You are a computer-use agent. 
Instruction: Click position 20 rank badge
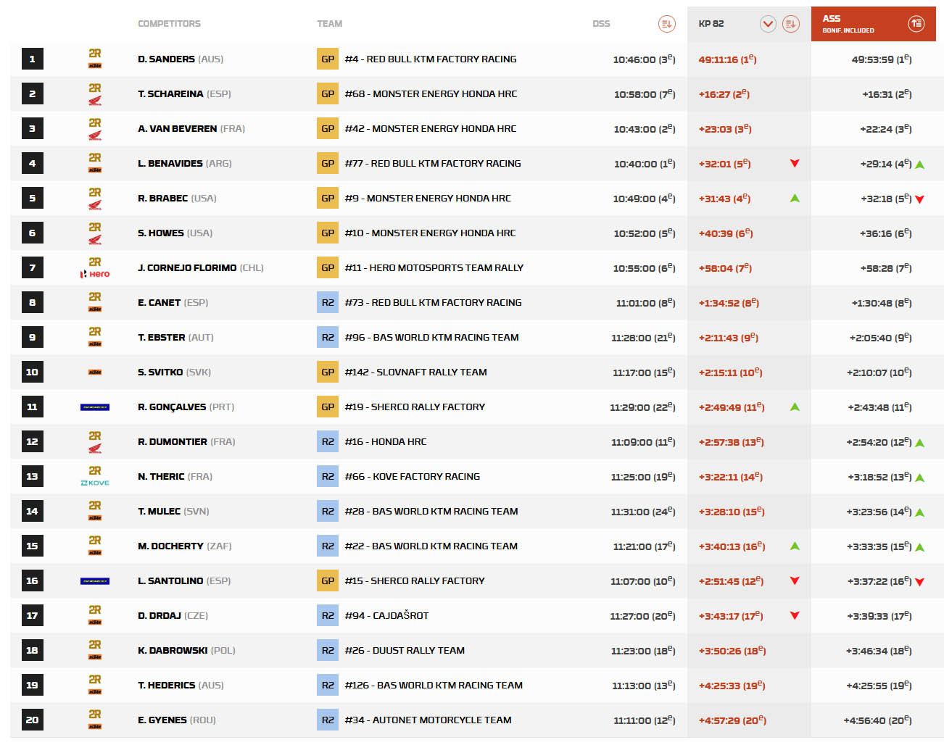tap(32, 720)
